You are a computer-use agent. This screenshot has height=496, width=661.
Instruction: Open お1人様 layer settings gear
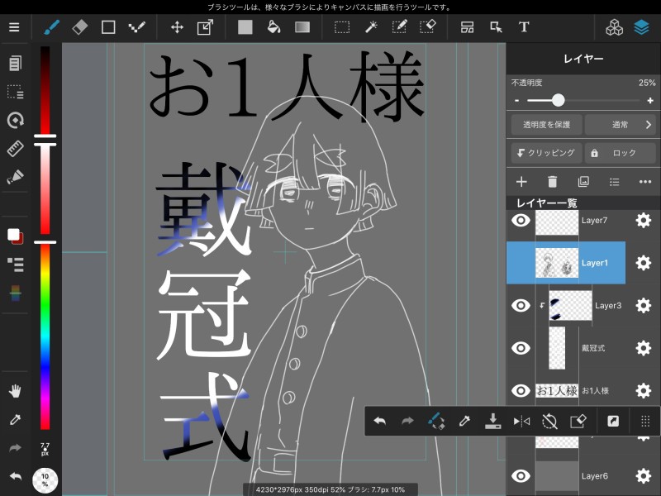pos(644,390)
